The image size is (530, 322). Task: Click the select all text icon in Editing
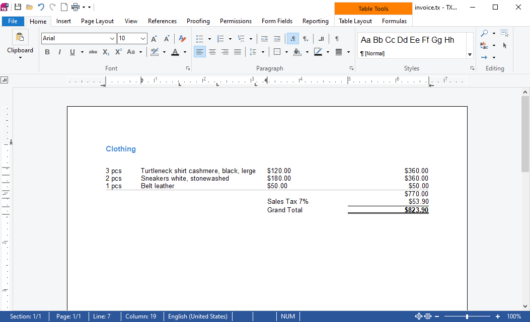(x=505, y=33)
